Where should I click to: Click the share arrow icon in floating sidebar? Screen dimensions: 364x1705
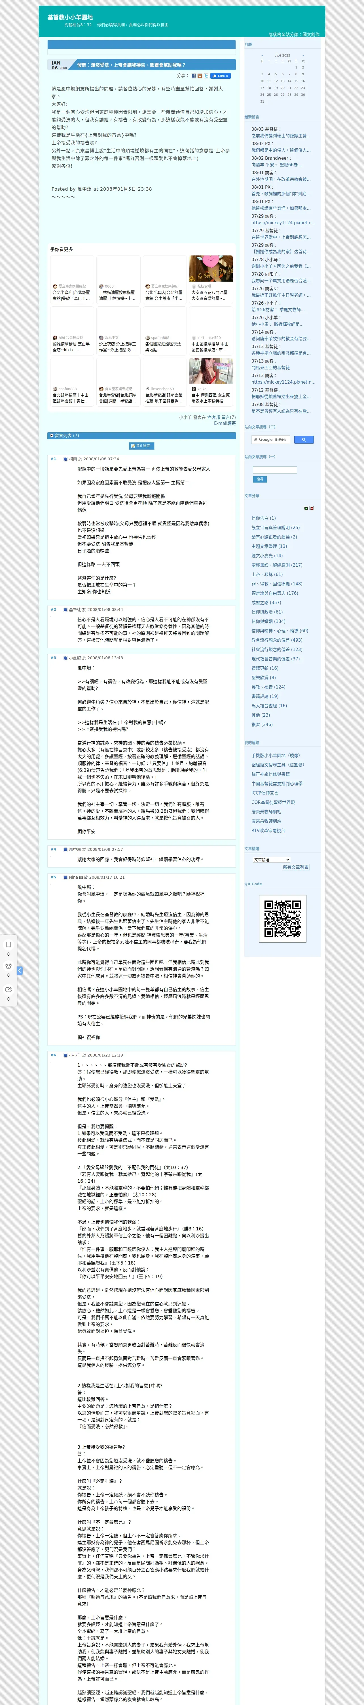9,989
